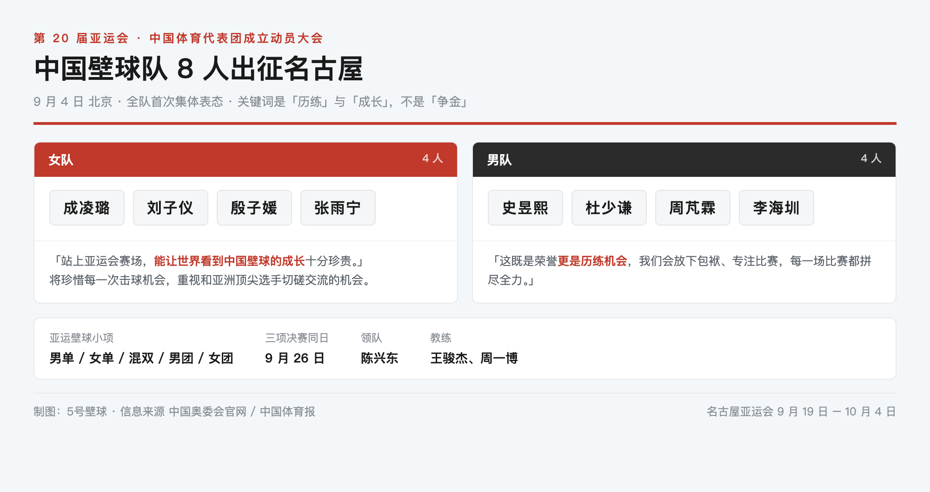The height and width of the screenshot is (492, 930).
Task: Click the 男队 card header label
Action: tap(499, 160)
